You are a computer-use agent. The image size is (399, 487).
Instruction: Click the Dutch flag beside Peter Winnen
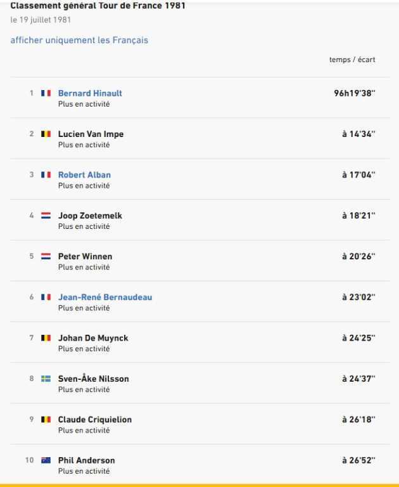pyautogui.click(x=46, y=256)
